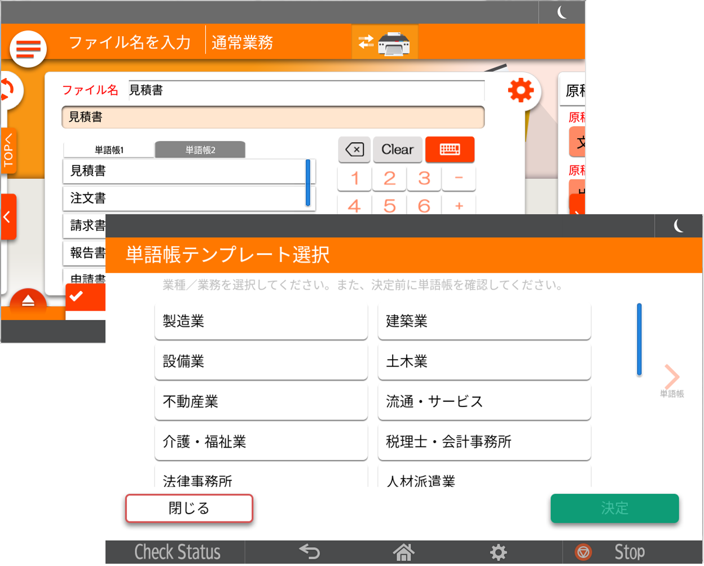Viewport: 704px width, 566px height.
Task: Expand the 単語帳 panel via the right chevron
Action: [672, 375]
